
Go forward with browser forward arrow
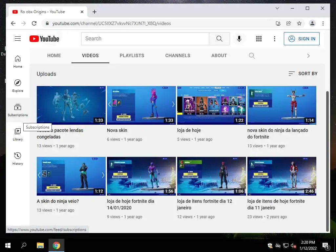24,23
